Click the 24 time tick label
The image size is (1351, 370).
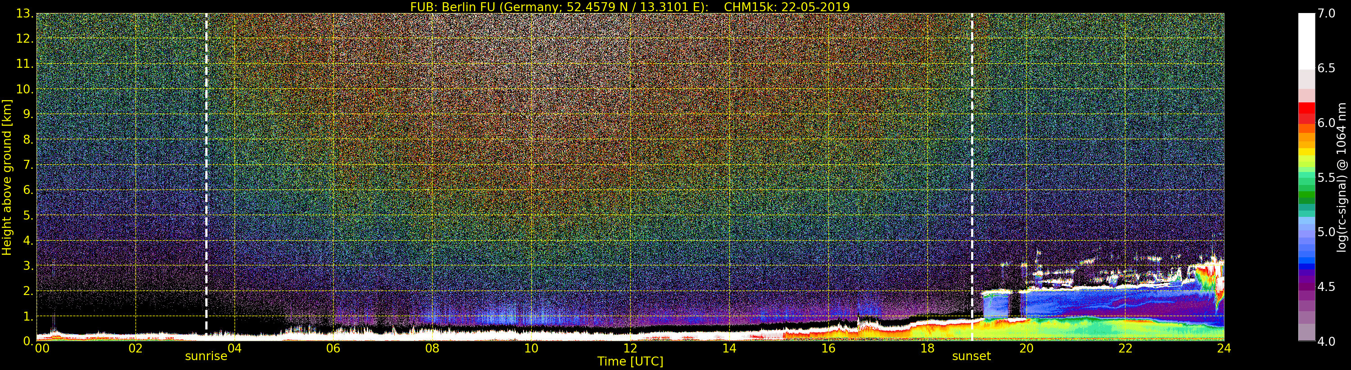pyautogui.click(x=1224, y=348)
